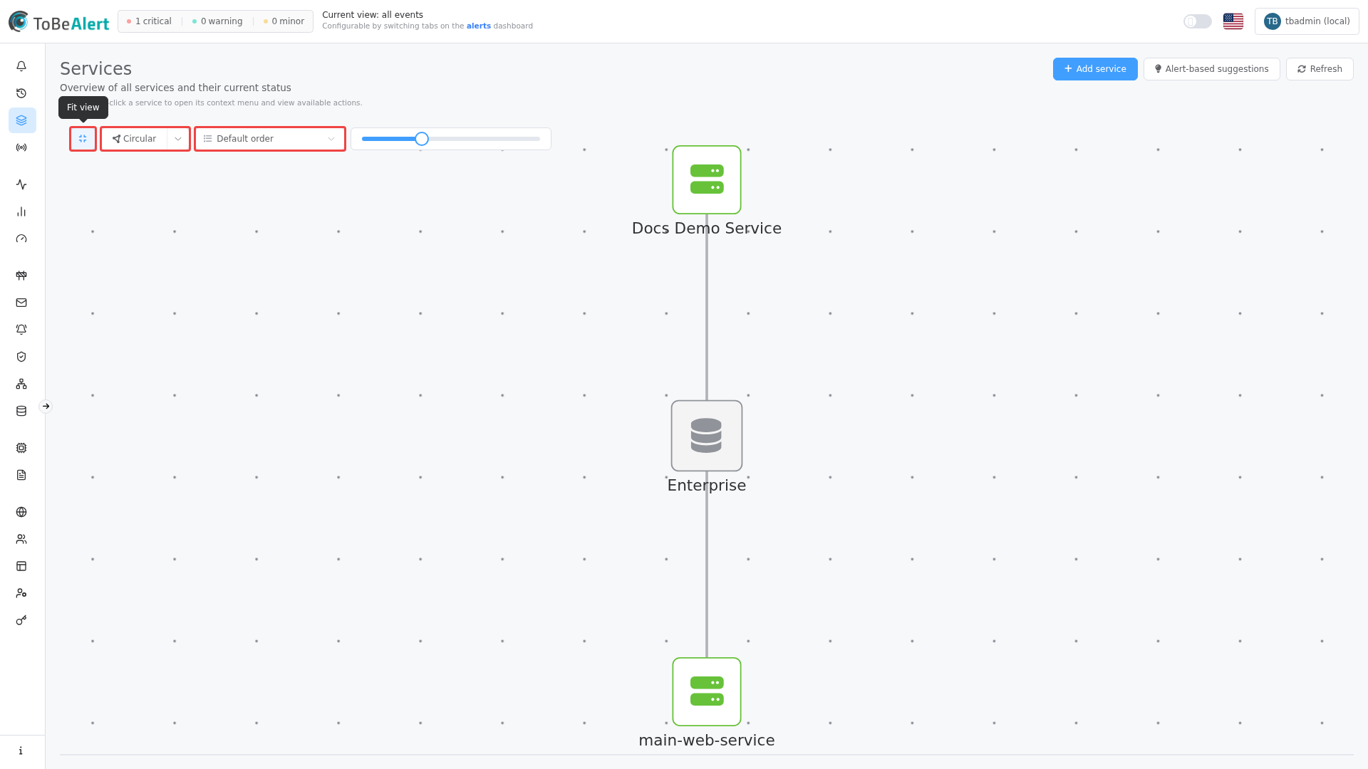Expand sidebar with the arrow button
The image size is (1368, 769).
tap(46, 407)
